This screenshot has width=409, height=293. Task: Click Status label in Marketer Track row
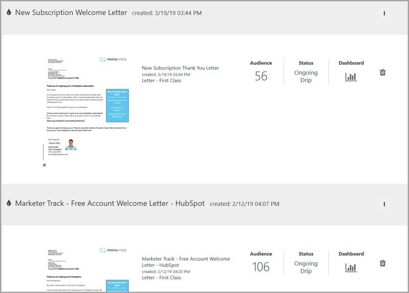306,254
